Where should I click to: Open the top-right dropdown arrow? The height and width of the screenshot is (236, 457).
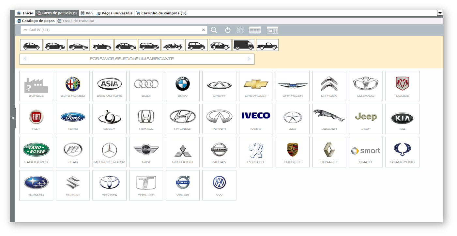click(x=440, y=13)
